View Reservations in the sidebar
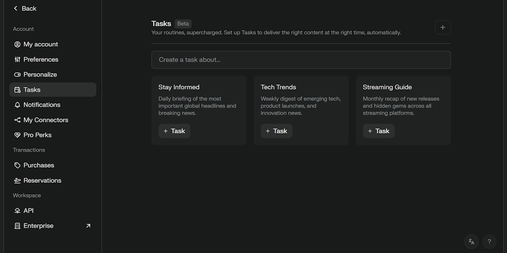The height and width of the screenshot is (253, 507). pos(42,180)
